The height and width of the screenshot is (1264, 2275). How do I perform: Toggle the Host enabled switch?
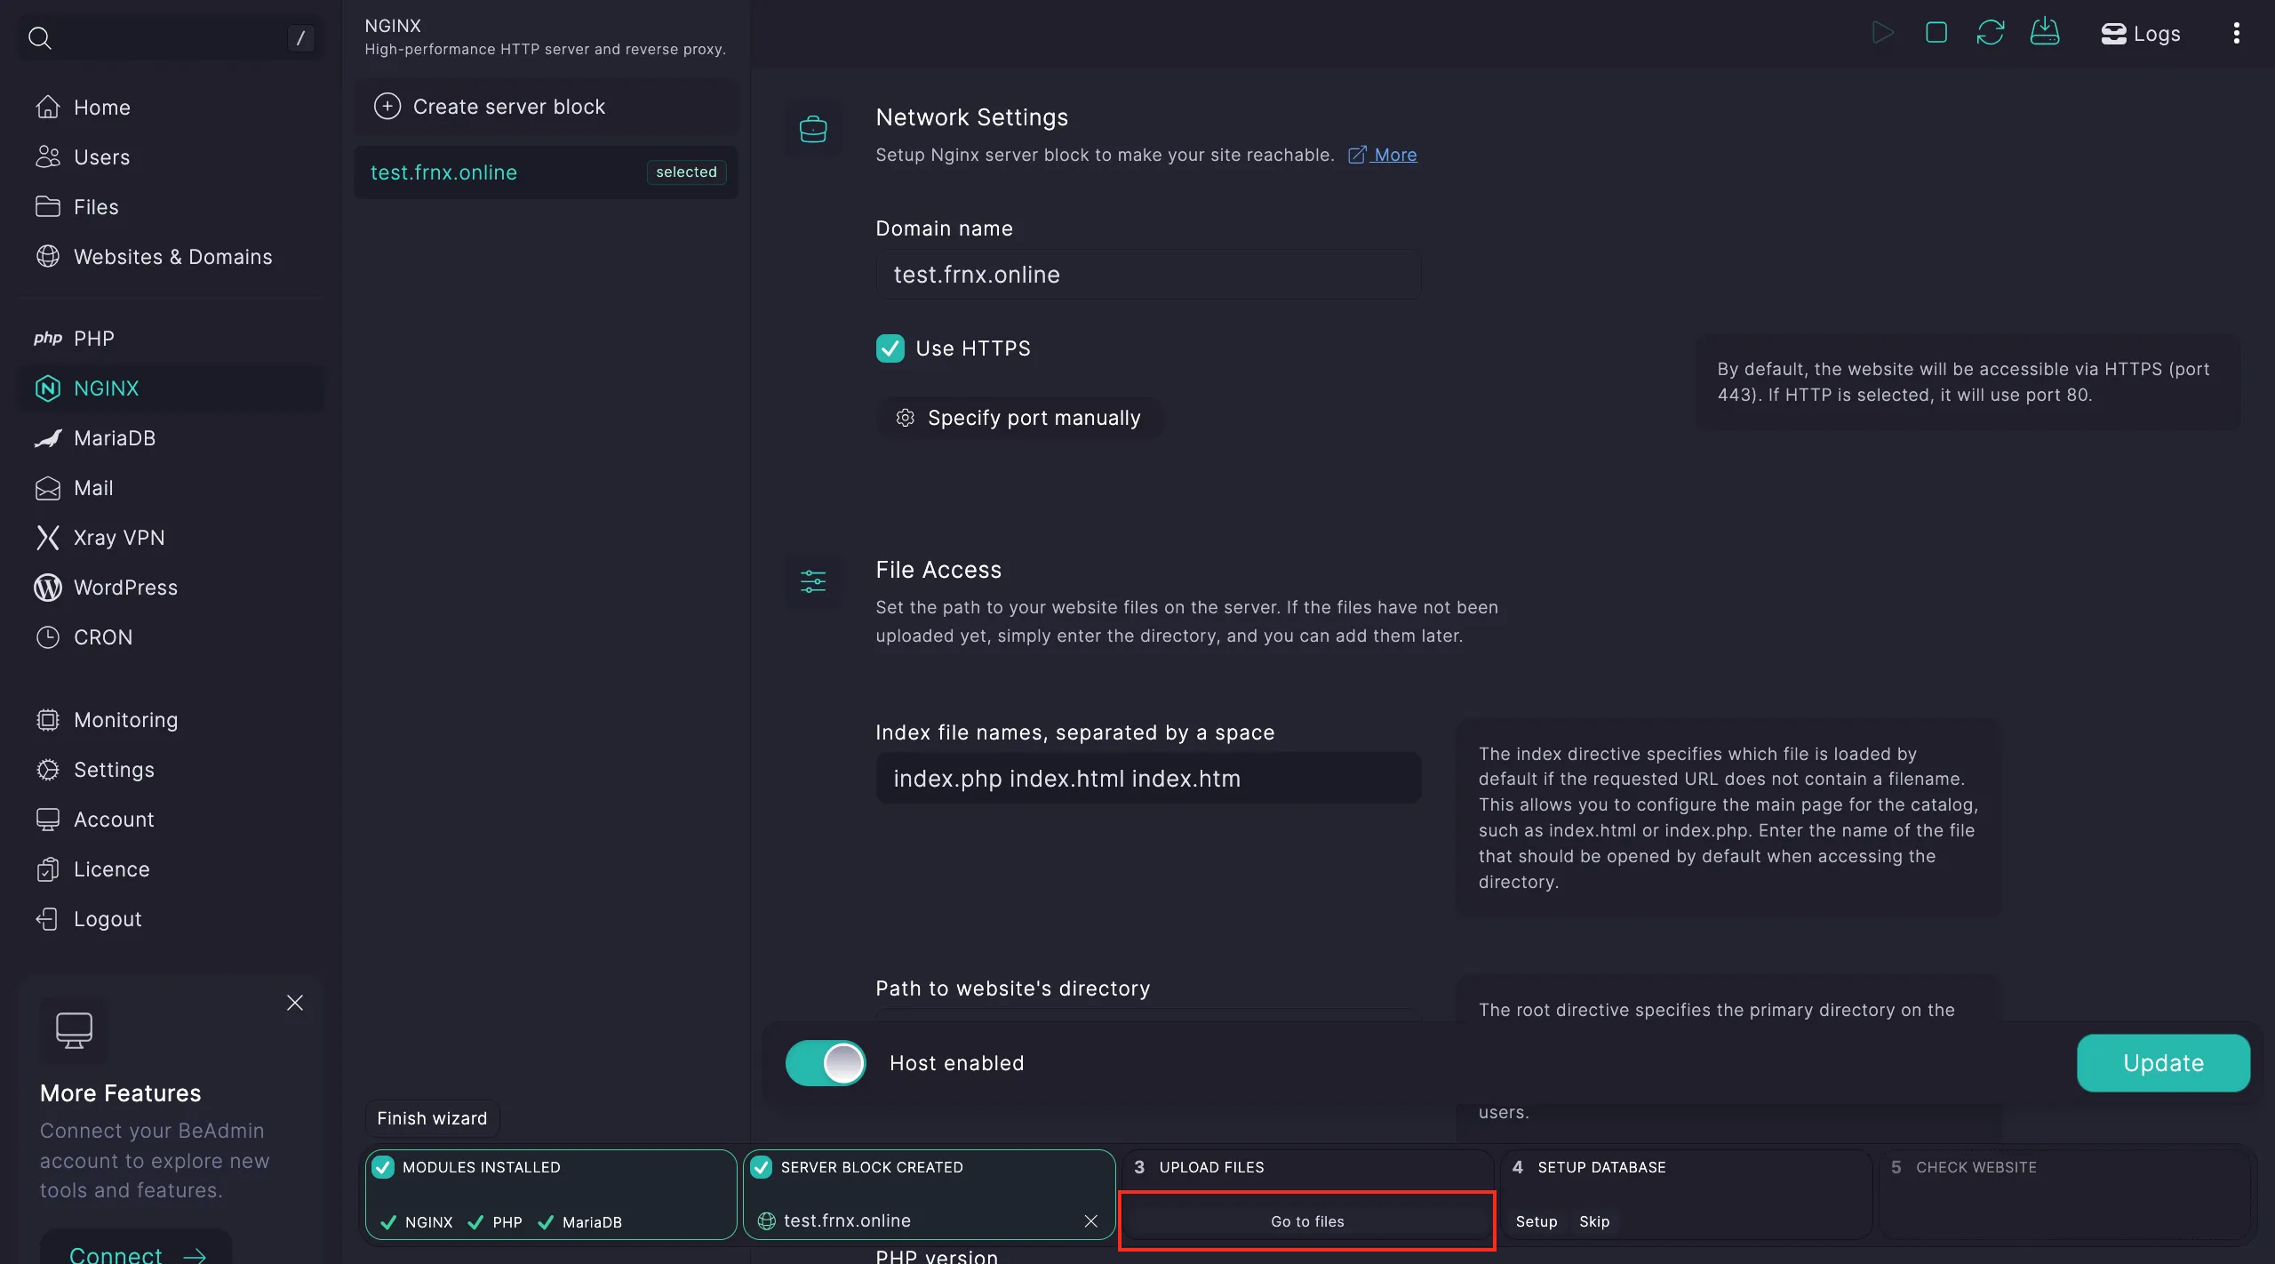826,1063
